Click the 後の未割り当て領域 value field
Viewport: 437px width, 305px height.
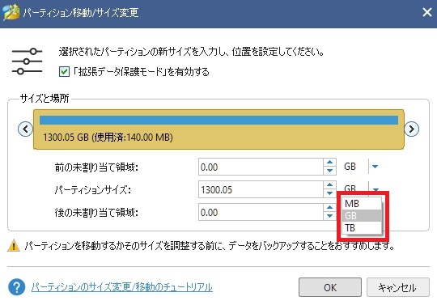[261, 212]
